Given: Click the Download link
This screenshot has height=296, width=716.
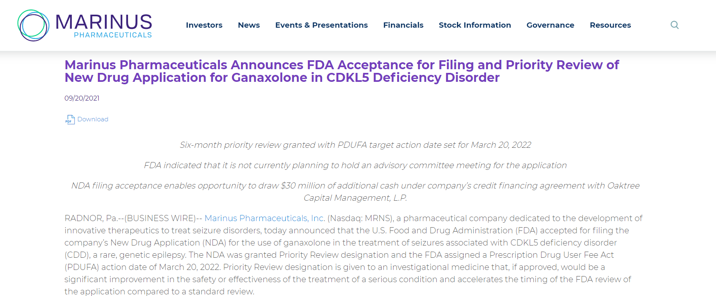Looking at the screenshot, I should [x=93, y=119].
